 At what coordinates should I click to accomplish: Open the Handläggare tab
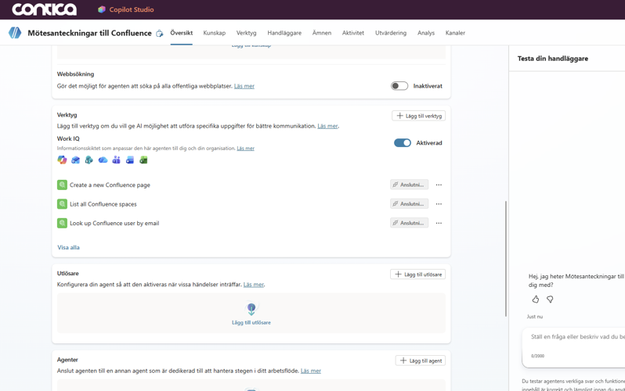pyautogui.click(x=284, y=33)
